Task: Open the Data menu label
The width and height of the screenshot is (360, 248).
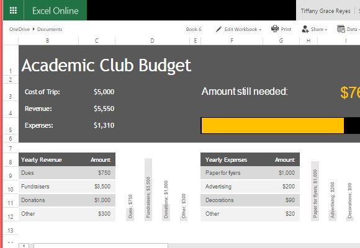Action: click(352, 29)
